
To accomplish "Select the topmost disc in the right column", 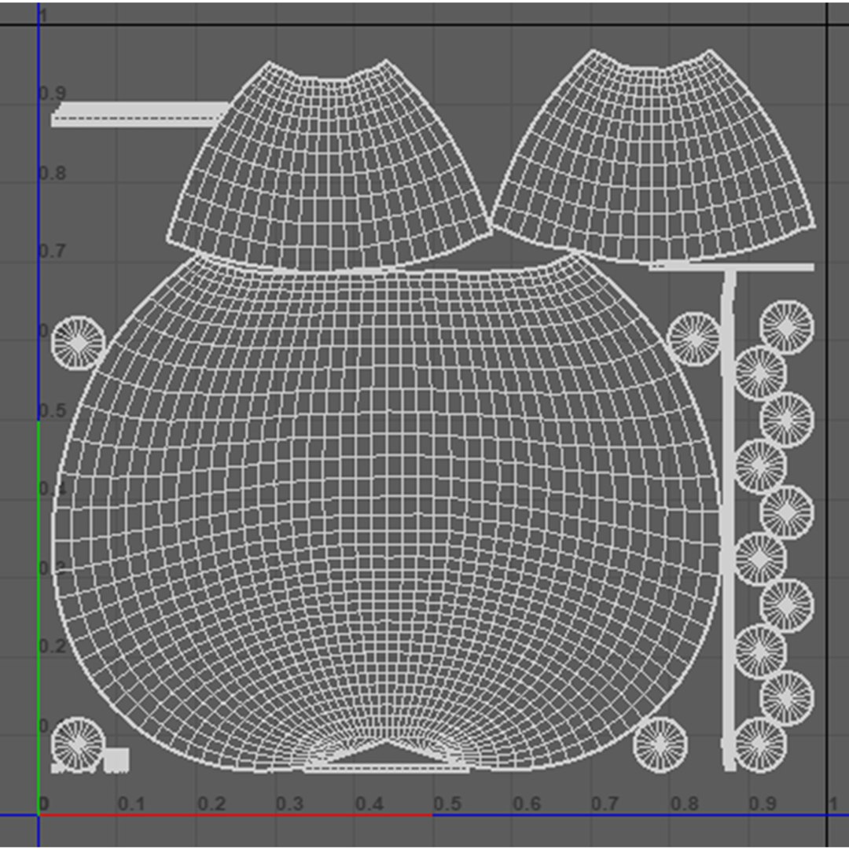I will pyautogui.click(x=787, y=327).
